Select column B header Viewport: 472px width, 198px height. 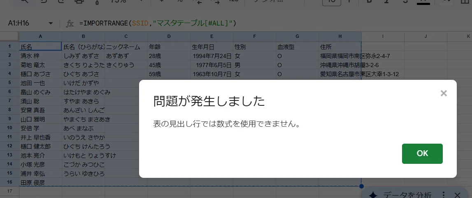83,36
